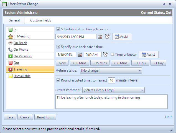The image size is (176, 133).
Task: Click the User Status Change title icon
Action: pyautogui.click(x=4, y=4)
